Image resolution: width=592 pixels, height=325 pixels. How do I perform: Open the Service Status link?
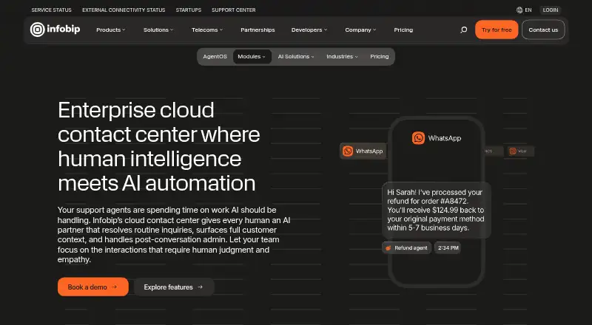point(51,10)
